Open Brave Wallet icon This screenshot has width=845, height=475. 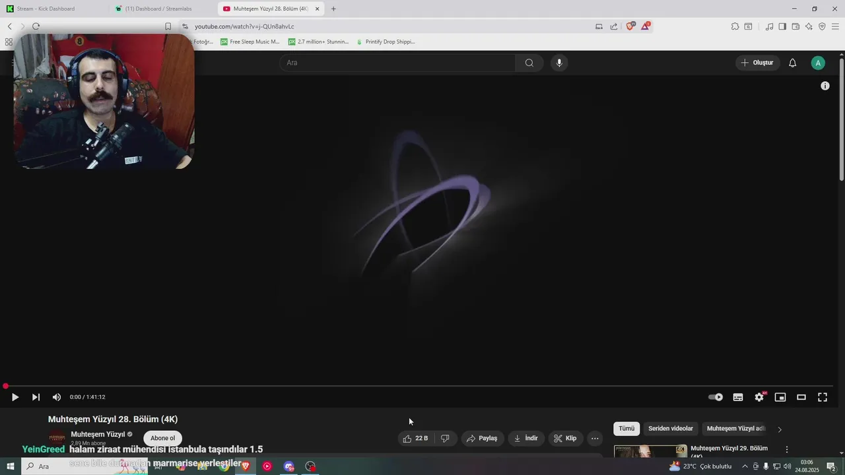[795, 26]
